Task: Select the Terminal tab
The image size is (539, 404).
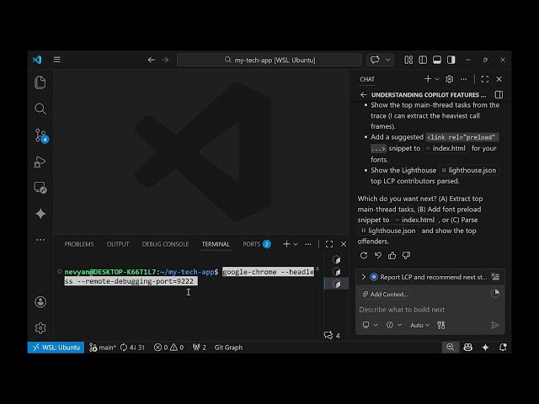Action: click(x=216, y=244)
